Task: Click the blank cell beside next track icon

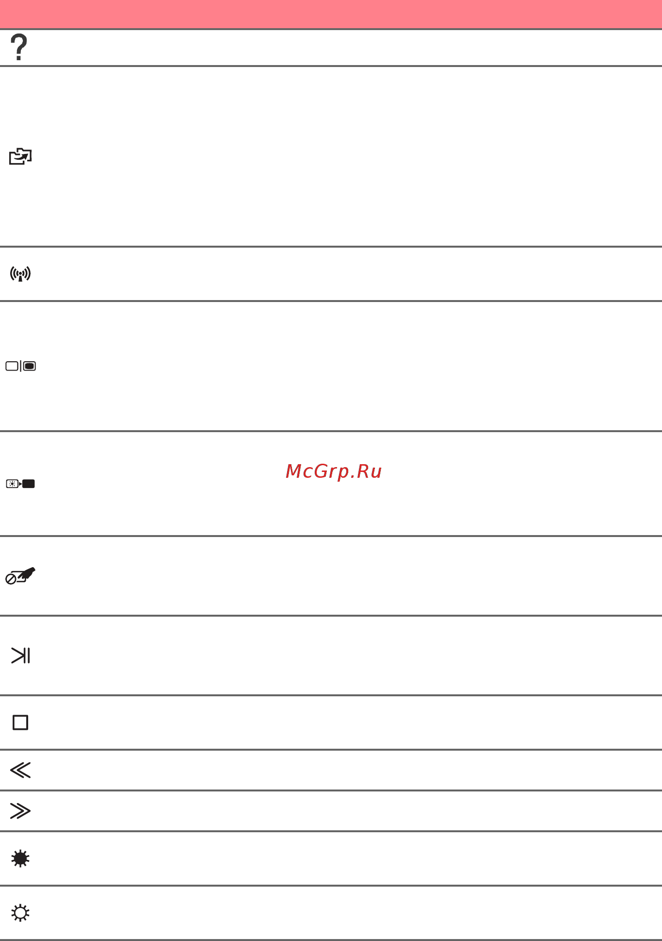Action: click(350, 811)
